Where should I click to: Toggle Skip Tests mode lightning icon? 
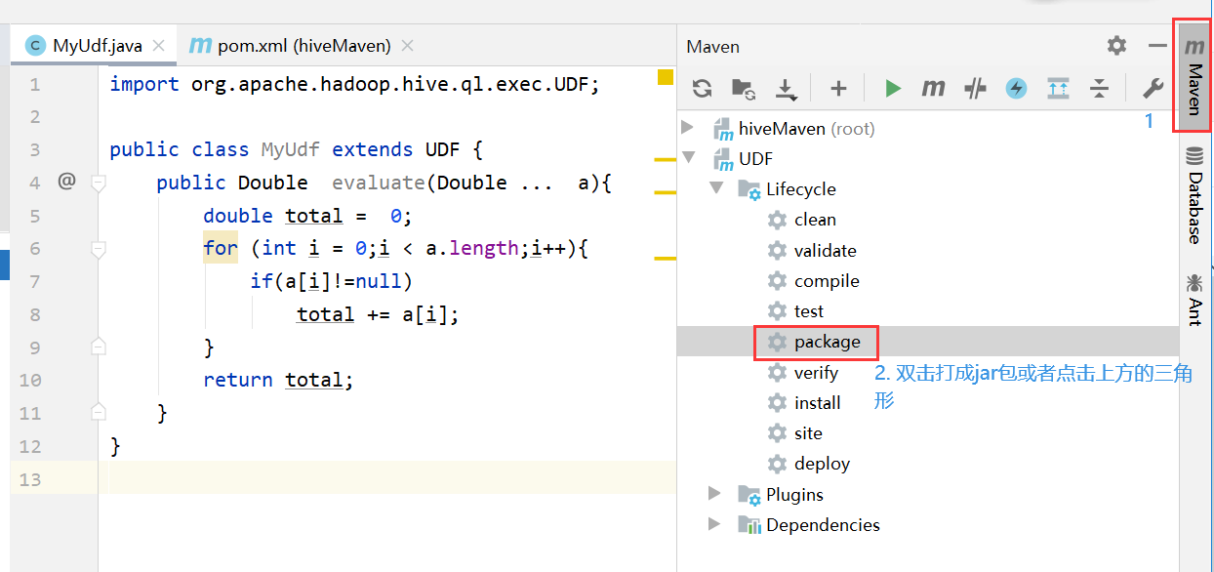tap(1016, 89)
